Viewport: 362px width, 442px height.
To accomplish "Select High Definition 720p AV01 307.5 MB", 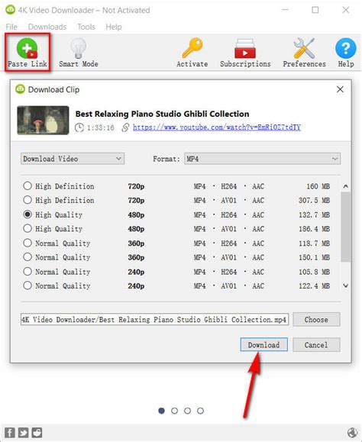I will (x=176, y=200).
